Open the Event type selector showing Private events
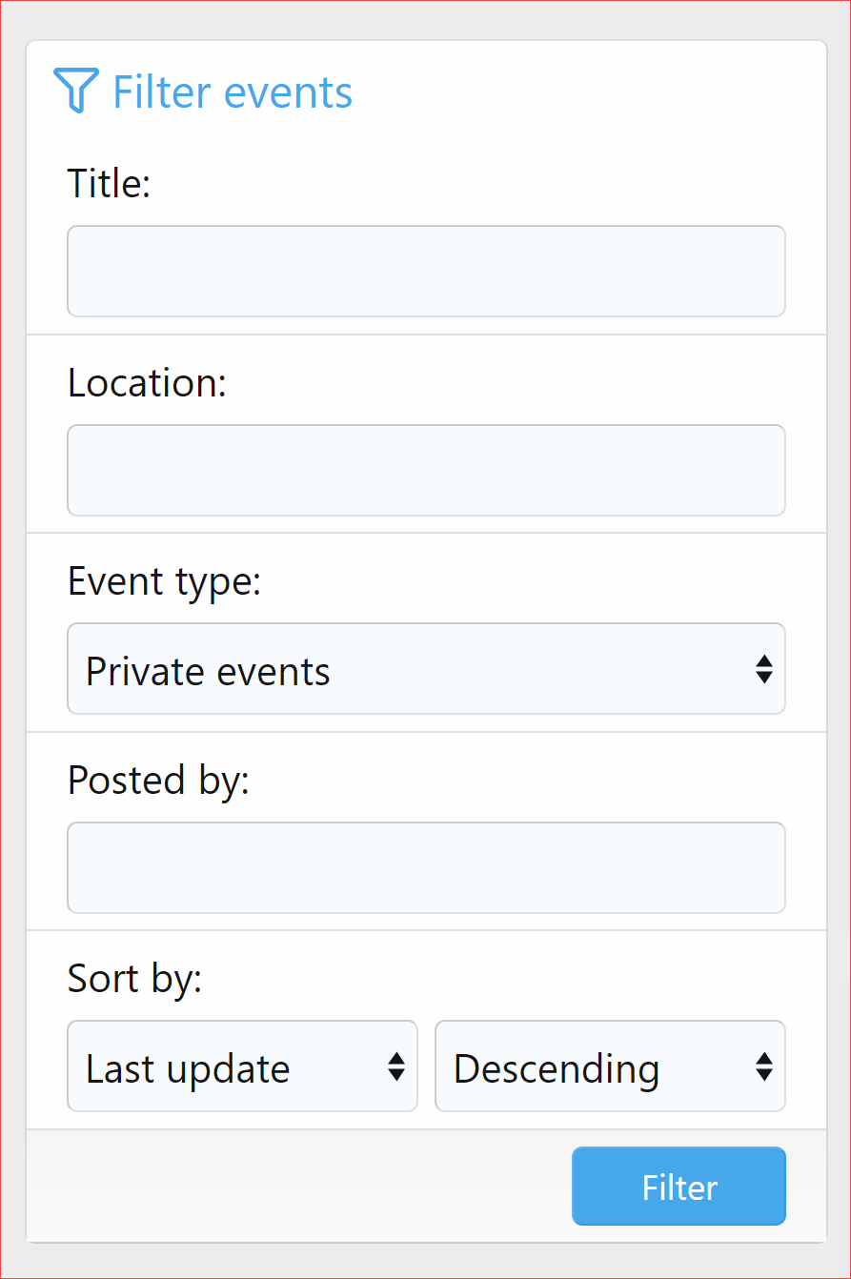 pos(426,669)
